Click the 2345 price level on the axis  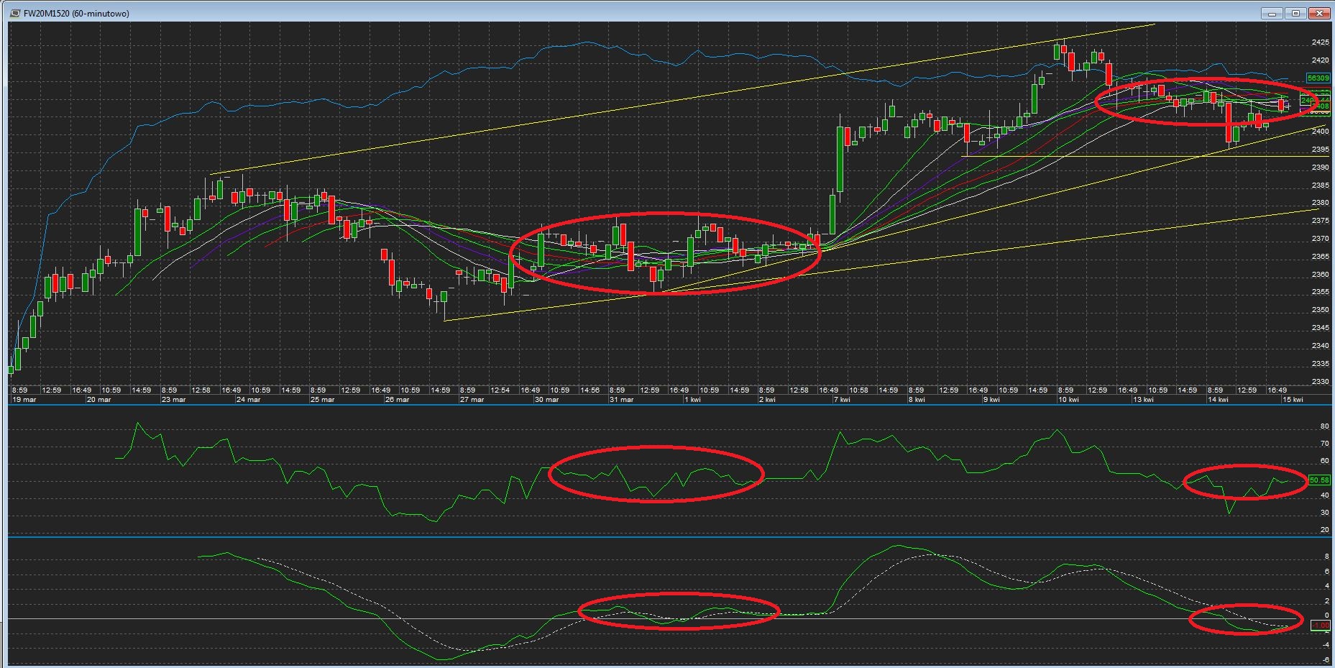(x=1320, y=328)
